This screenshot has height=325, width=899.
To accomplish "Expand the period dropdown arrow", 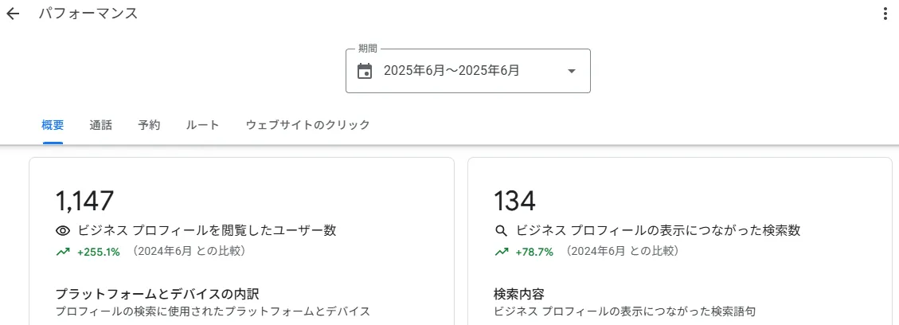I will [x=571, y=71].
